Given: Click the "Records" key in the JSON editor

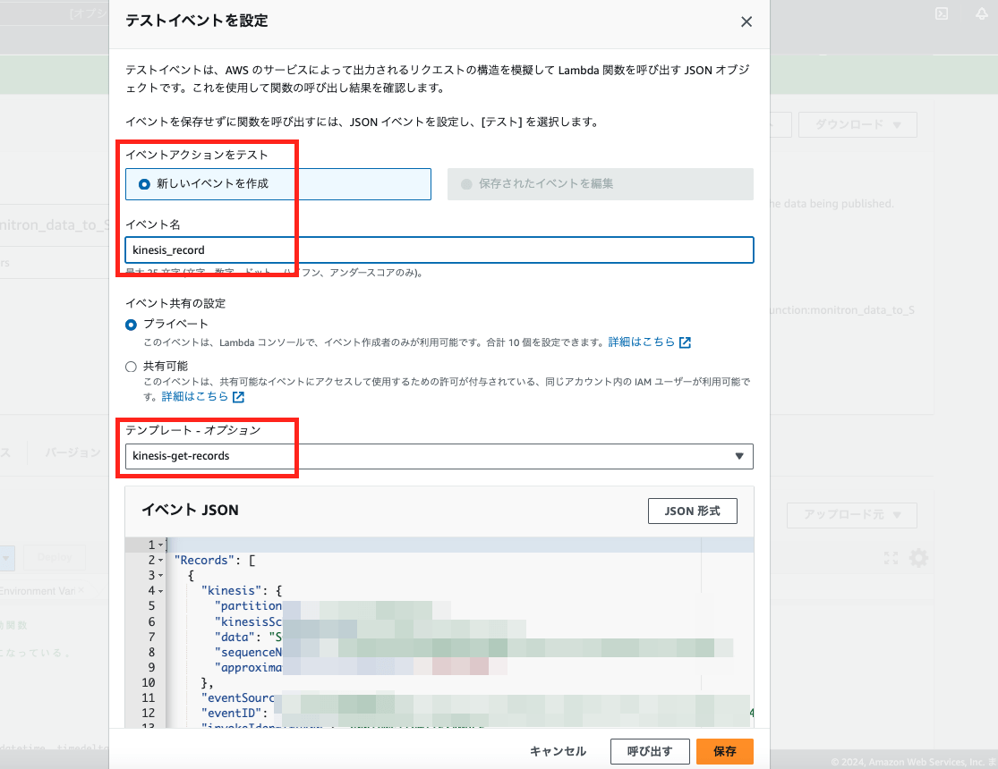Looking at the screenshot, I should click(x=204, y=561).
